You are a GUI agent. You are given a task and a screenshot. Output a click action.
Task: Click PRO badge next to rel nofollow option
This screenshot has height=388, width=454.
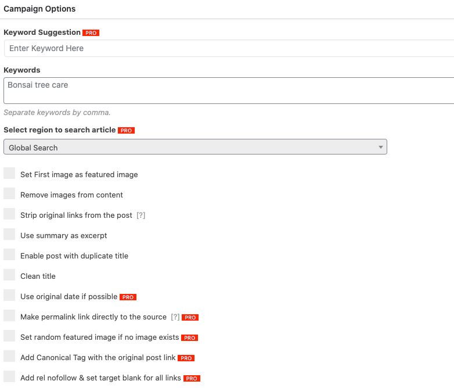tap(192, 378)
